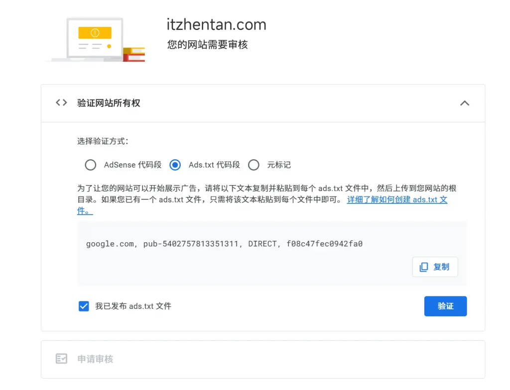Click the copy icon inside the 复制 button

(x=424, y=267)
